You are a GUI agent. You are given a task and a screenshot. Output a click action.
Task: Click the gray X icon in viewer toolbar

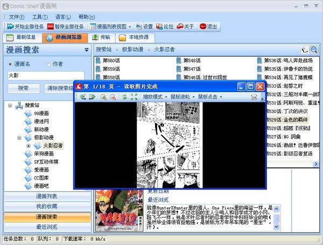click(254, 97)
